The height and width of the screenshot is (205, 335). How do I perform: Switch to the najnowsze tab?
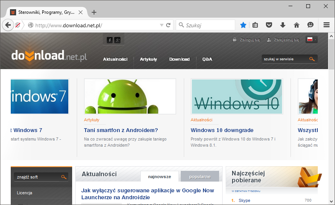(x=160, y=177)
